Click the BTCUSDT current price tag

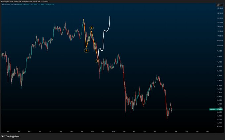pyautogui.click(x=216, y=110)
